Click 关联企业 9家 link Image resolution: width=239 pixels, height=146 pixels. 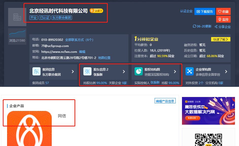pyautogui.click(x=118, y=83)
